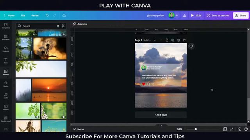Click the 30% zoom percentage
The width and height of the screenshot is (250, 140).
pyautogui.click(x=179, y=129)
